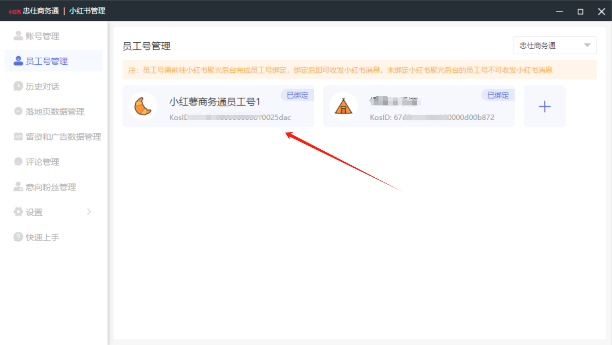Click the 留资和广告数据管理 icon
This screenshot has height=345, width=612.
coord(18,137)
